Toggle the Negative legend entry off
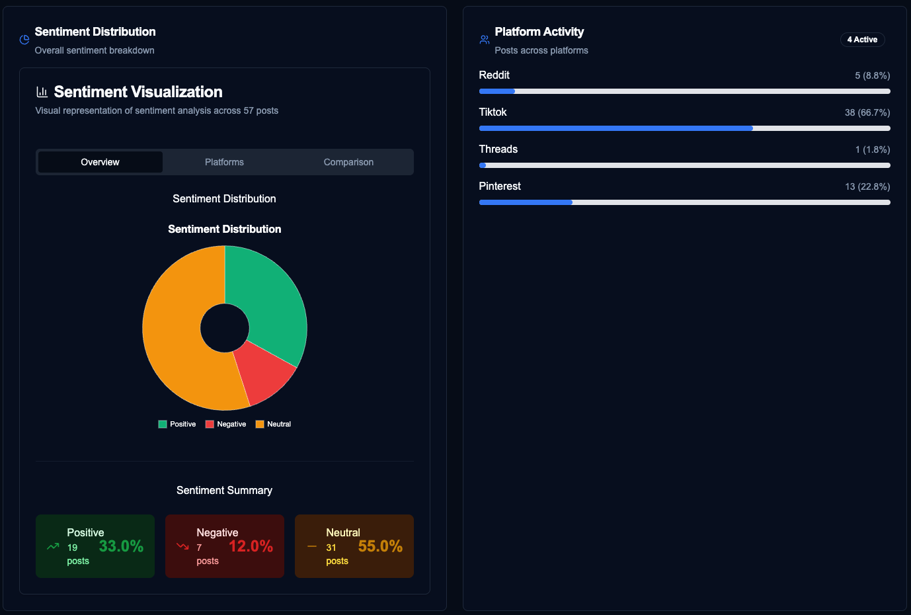The image size is (911, 615). click(225, 423)
